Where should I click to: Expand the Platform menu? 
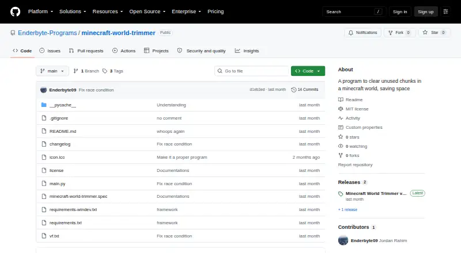pyautogui.click(x=40, y=11)
